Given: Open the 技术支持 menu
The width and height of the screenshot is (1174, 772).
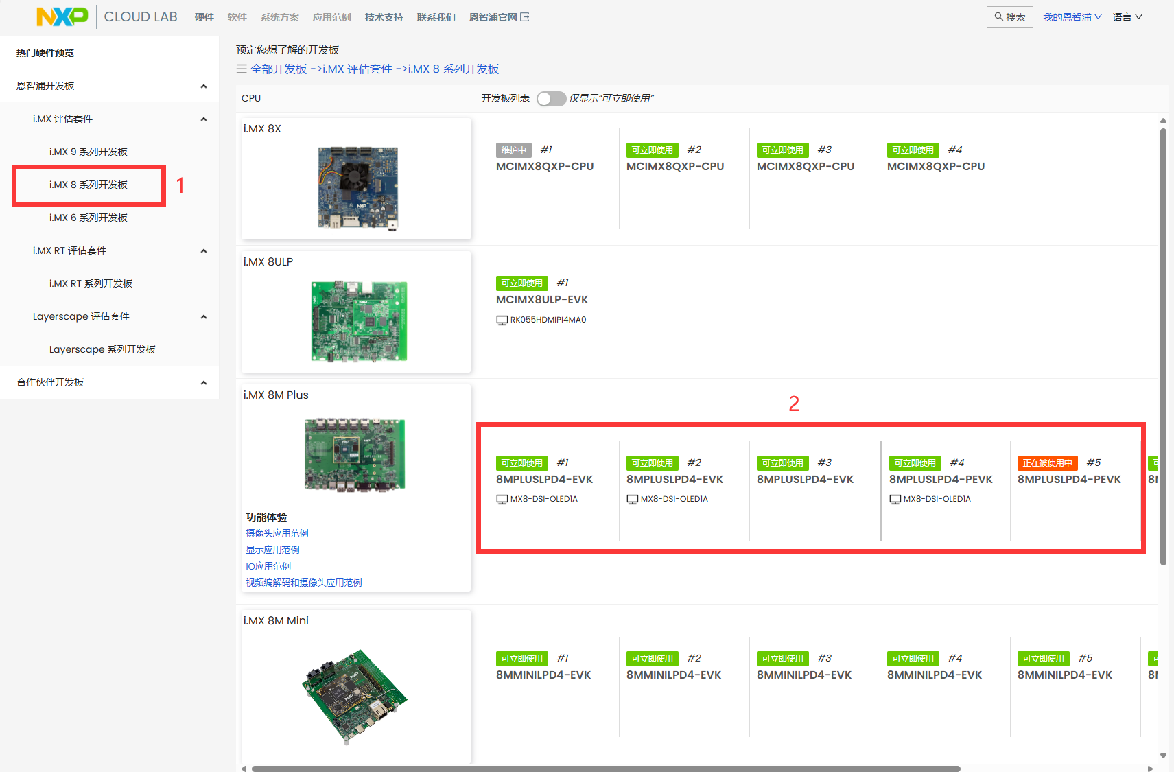Looking at the screenshot, I should (384, 17).
